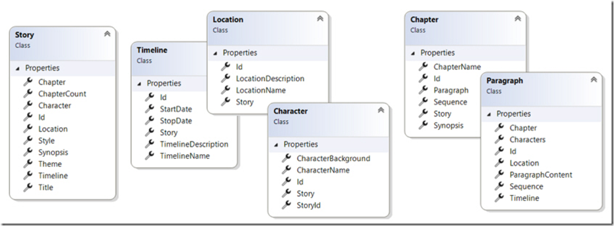Image resolution: width=614 pixels, height=226 pixels.
Task: Click wrench icon beside ChapterName
Action: tap(423, 66)
